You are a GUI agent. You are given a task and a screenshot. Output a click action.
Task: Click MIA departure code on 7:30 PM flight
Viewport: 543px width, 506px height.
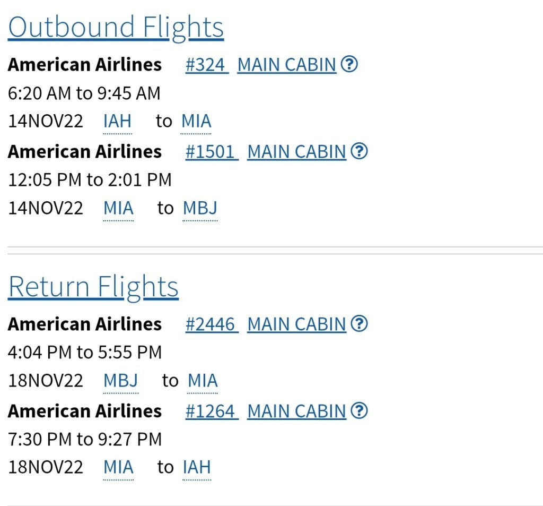tap(118, 467)
